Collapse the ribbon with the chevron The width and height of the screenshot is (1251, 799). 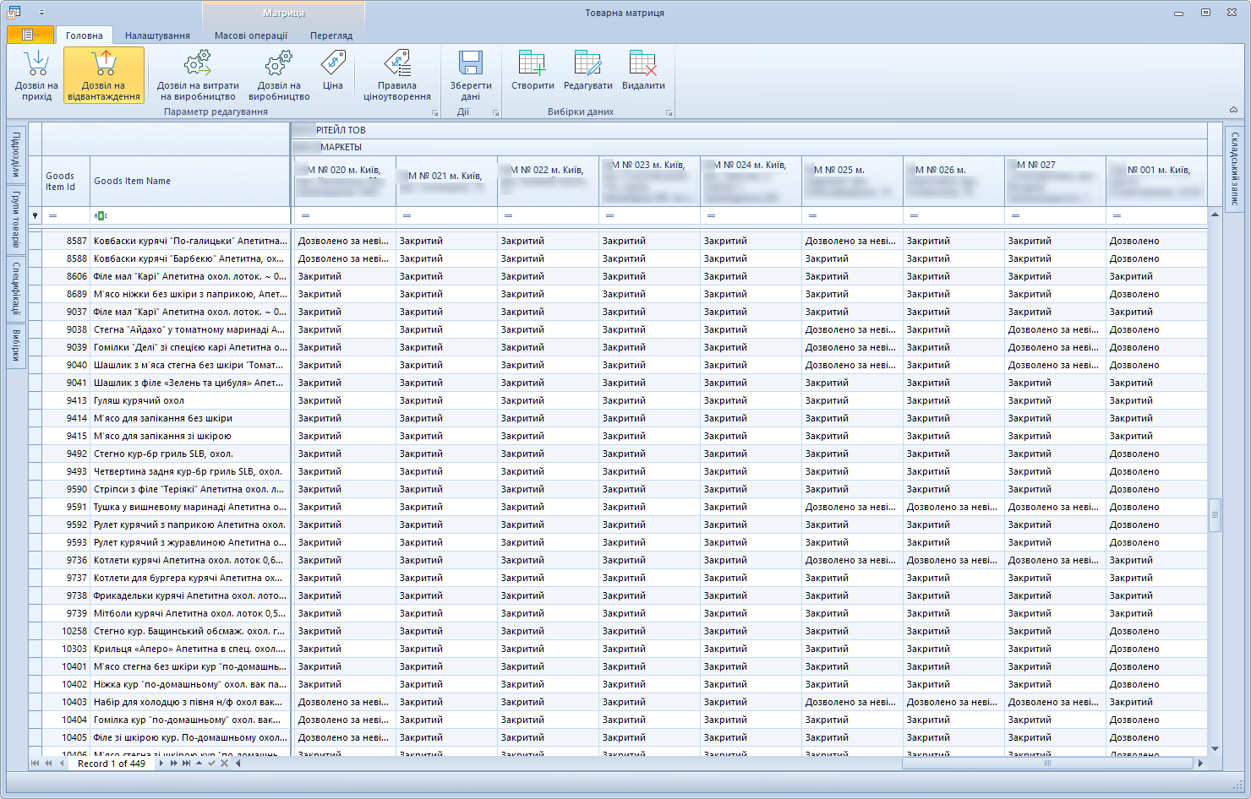point(1233,111)
